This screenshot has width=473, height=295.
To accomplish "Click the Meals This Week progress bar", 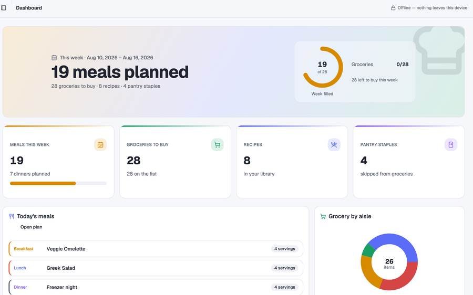I will tap(58, 183).
